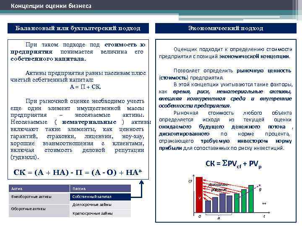Click the tallest green bar in the chart

[251, 199]
